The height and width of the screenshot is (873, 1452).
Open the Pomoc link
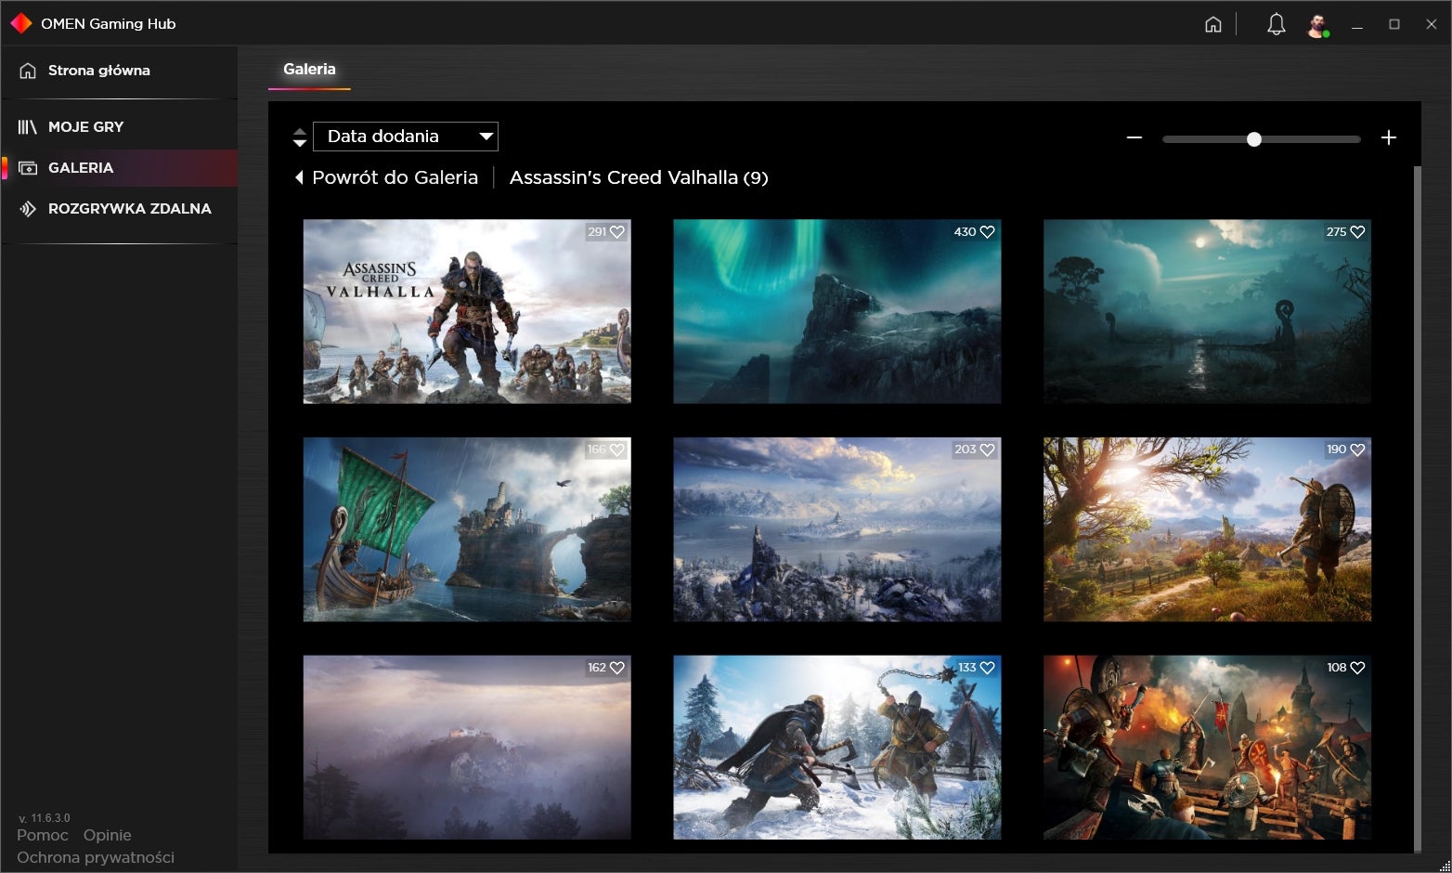coord(43,835)
